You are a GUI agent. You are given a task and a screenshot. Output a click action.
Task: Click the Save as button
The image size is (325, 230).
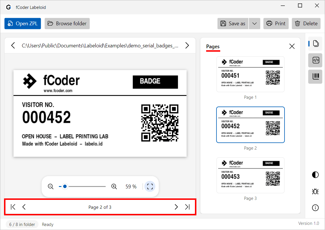233,24
